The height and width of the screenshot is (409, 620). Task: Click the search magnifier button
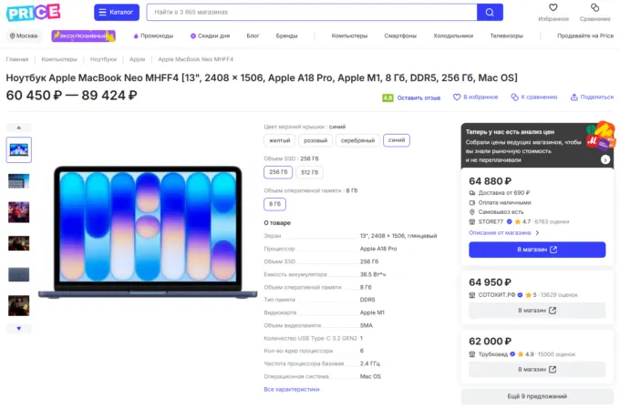pyautogui.click(x=490, y=12)
